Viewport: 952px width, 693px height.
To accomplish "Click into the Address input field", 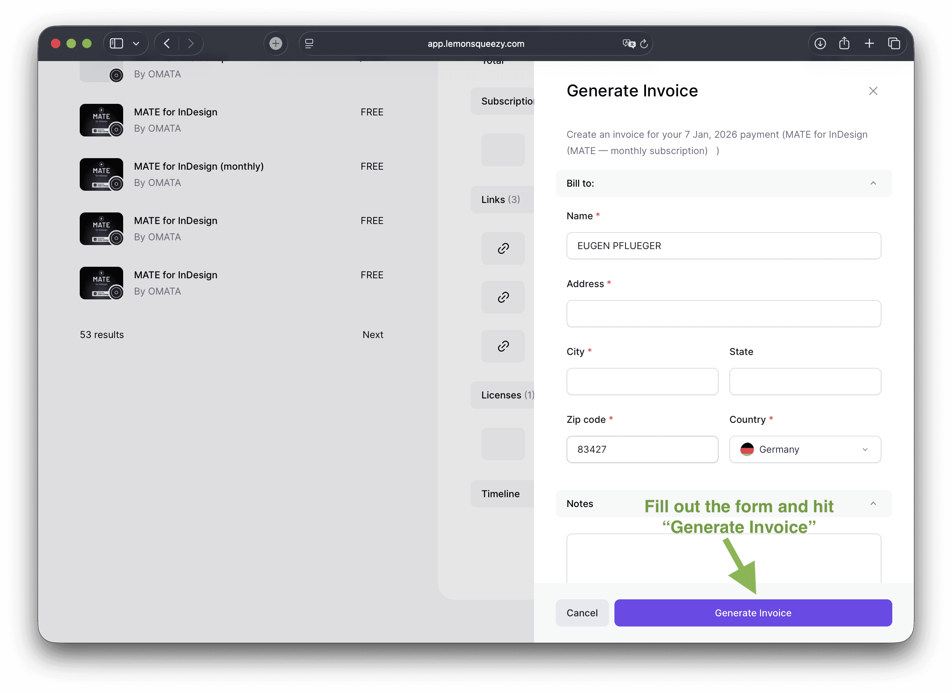I will (x=723, y=313).
